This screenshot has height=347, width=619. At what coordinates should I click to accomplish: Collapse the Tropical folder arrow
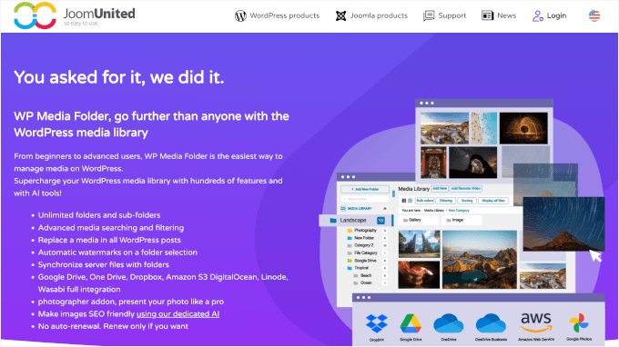(x=343, y=268)
